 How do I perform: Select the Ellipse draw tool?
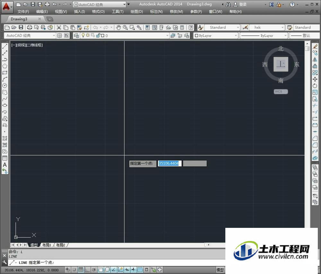tap(5, 105)
